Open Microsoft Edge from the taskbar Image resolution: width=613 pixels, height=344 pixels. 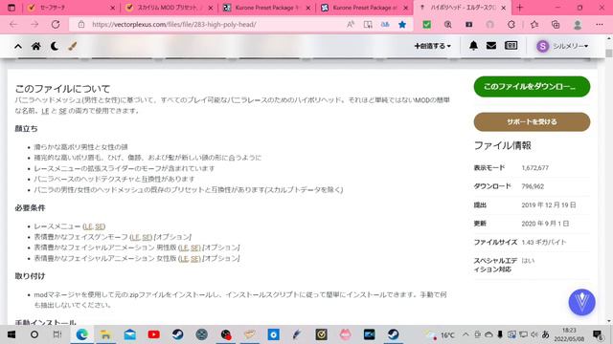(81, 334)
